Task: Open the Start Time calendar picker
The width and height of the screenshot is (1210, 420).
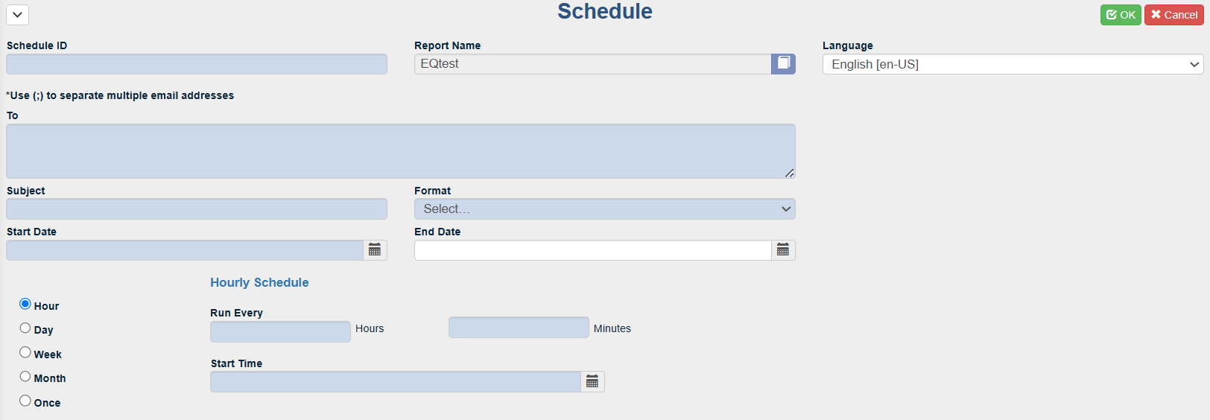Action: click(592, 382)
